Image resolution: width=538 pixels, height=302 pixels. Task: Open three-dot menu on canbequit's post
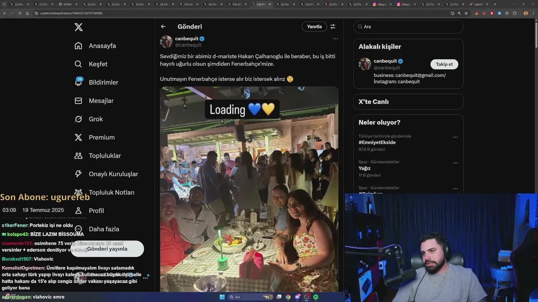coord(335,39)
